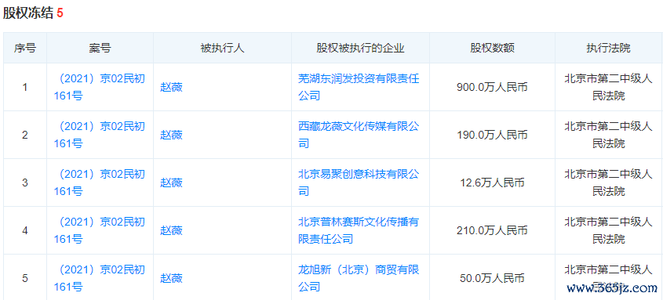663x300 pixels.
Task: Open 龙旭新（北京）商贸有限公司 link
Action: coord(359,278)
